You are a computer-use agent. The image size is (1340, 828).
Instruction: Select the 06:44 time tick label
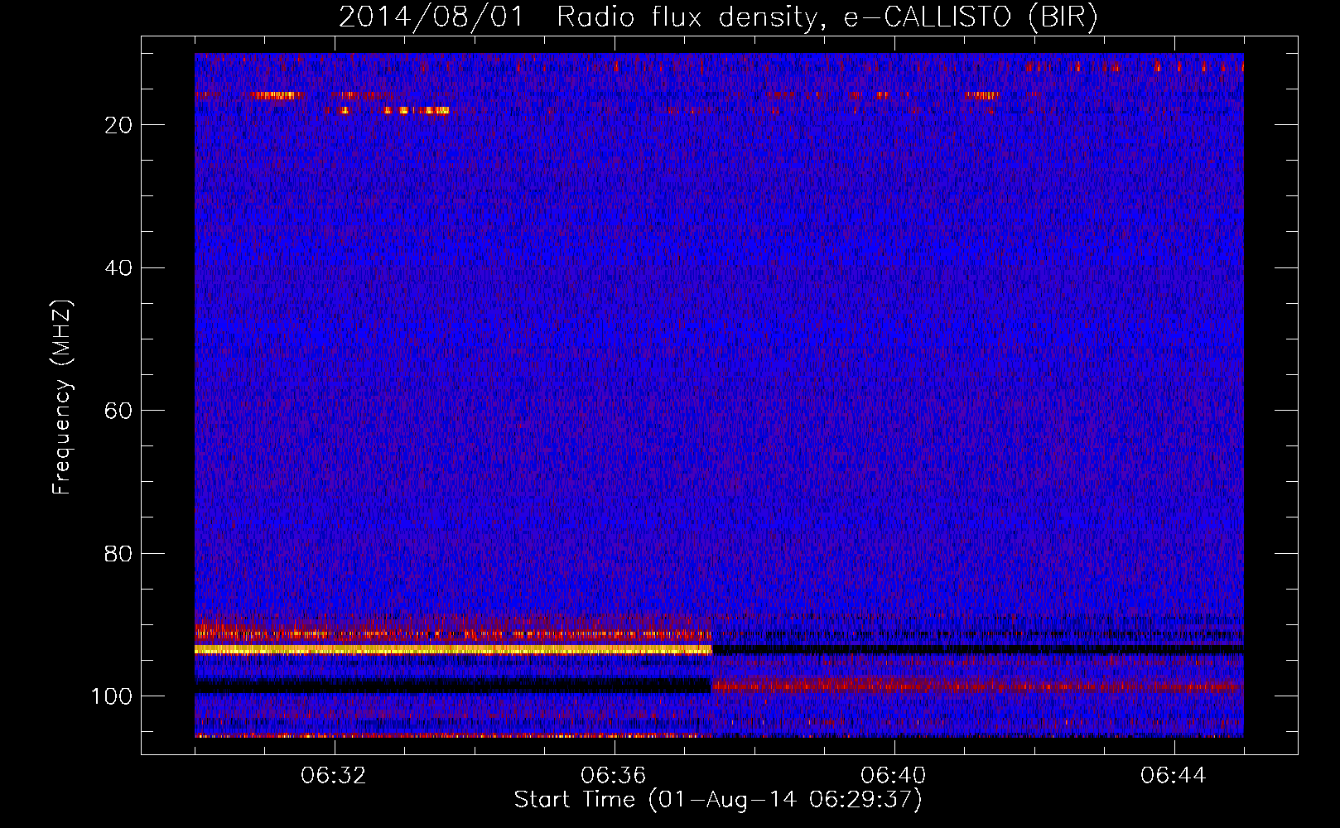[x=1174, y=776]
